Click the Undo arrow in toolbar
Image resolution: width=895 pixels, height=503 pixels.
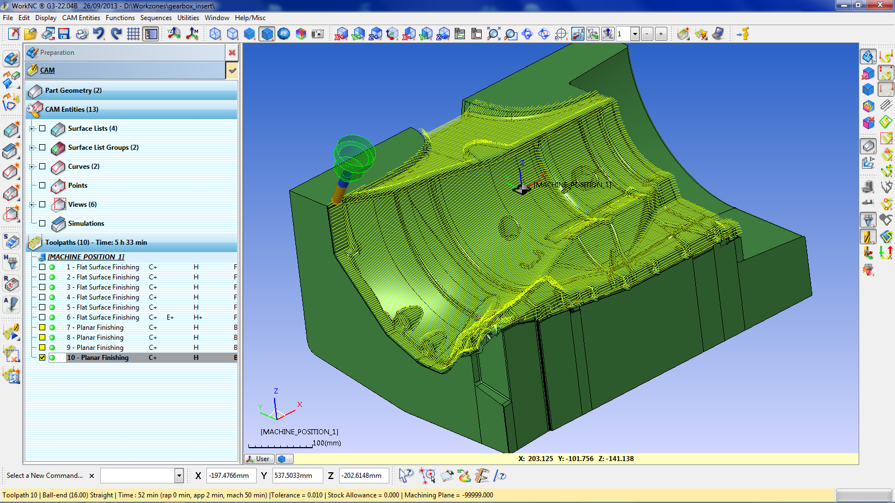[x=99, y=34]
